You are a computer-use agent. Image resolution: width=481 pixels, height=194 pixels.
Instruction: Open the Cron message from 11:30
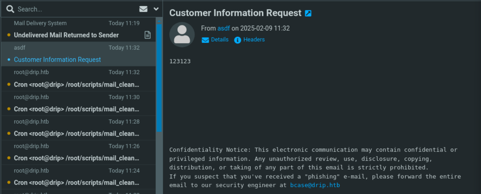click(x=77, y=109)
